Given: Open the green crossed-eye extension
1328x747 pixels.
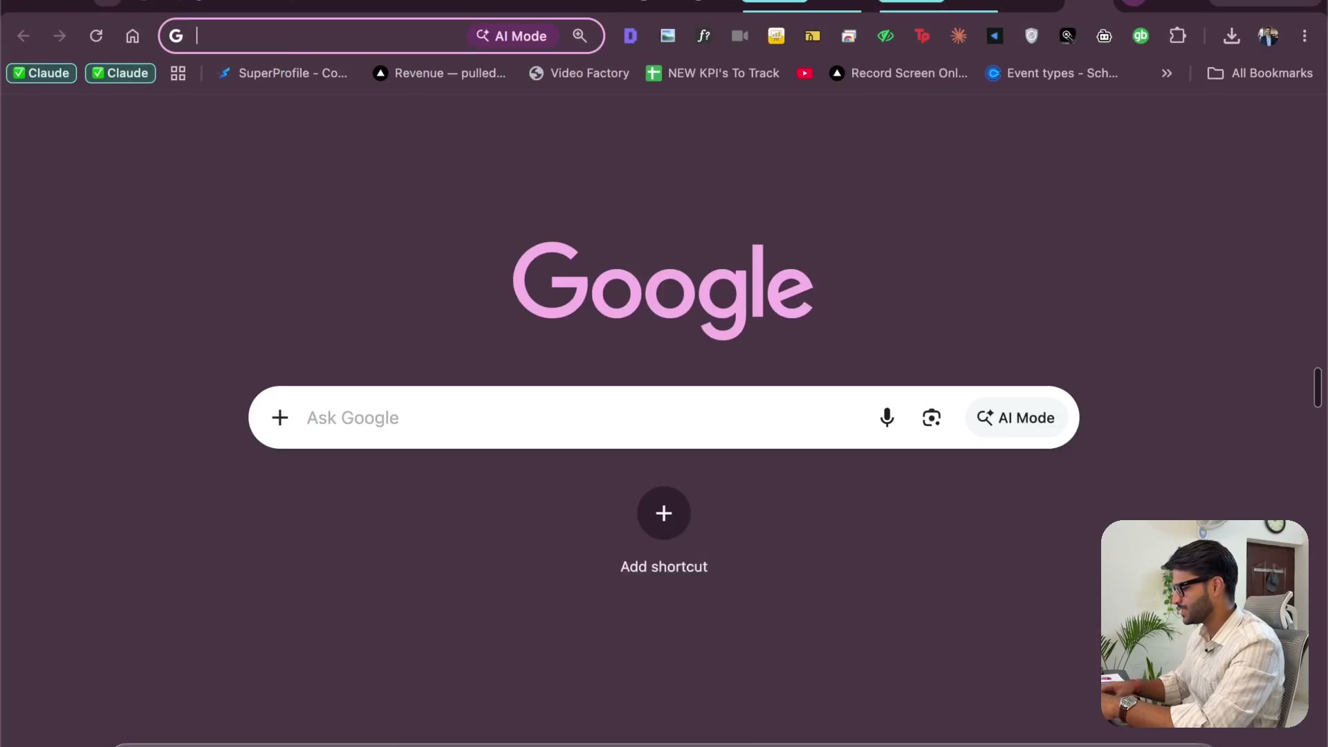Looking at the screenshot, I should 885,36.
